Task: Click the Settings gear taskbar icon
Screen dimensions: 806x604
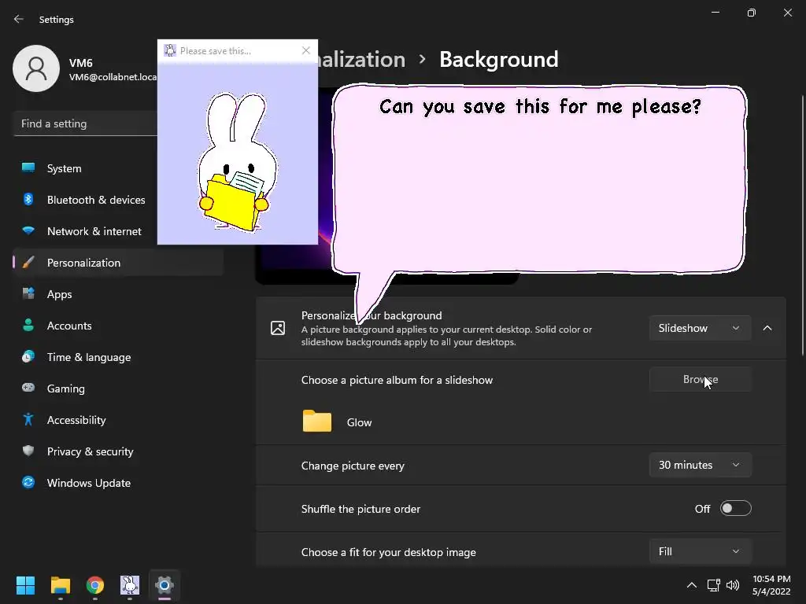Action: 165,584
